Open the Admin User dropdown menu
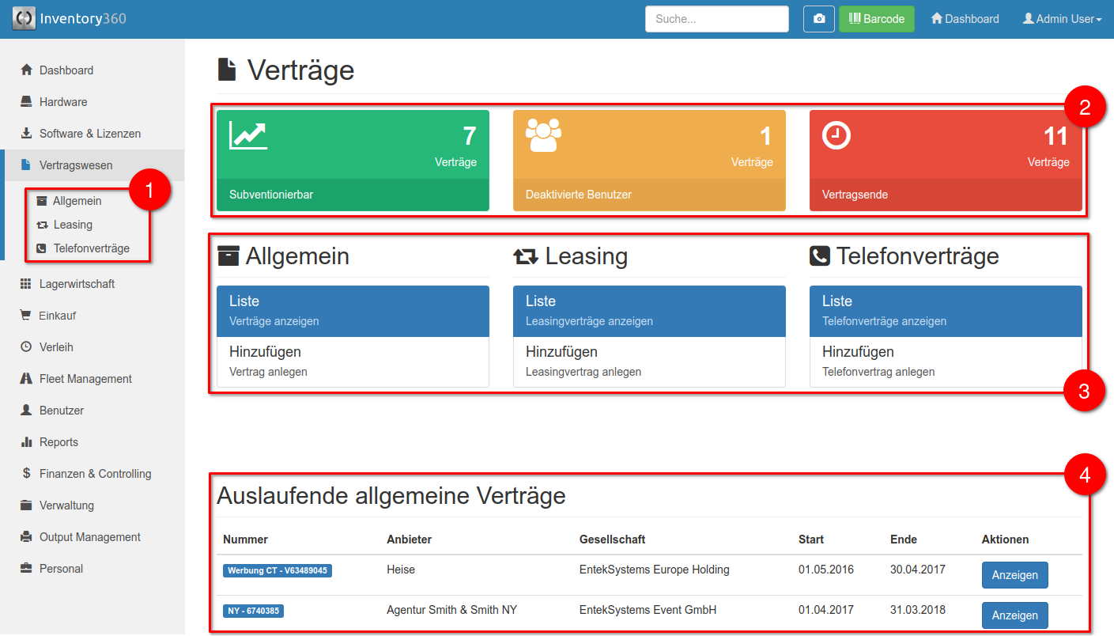 1062,19
